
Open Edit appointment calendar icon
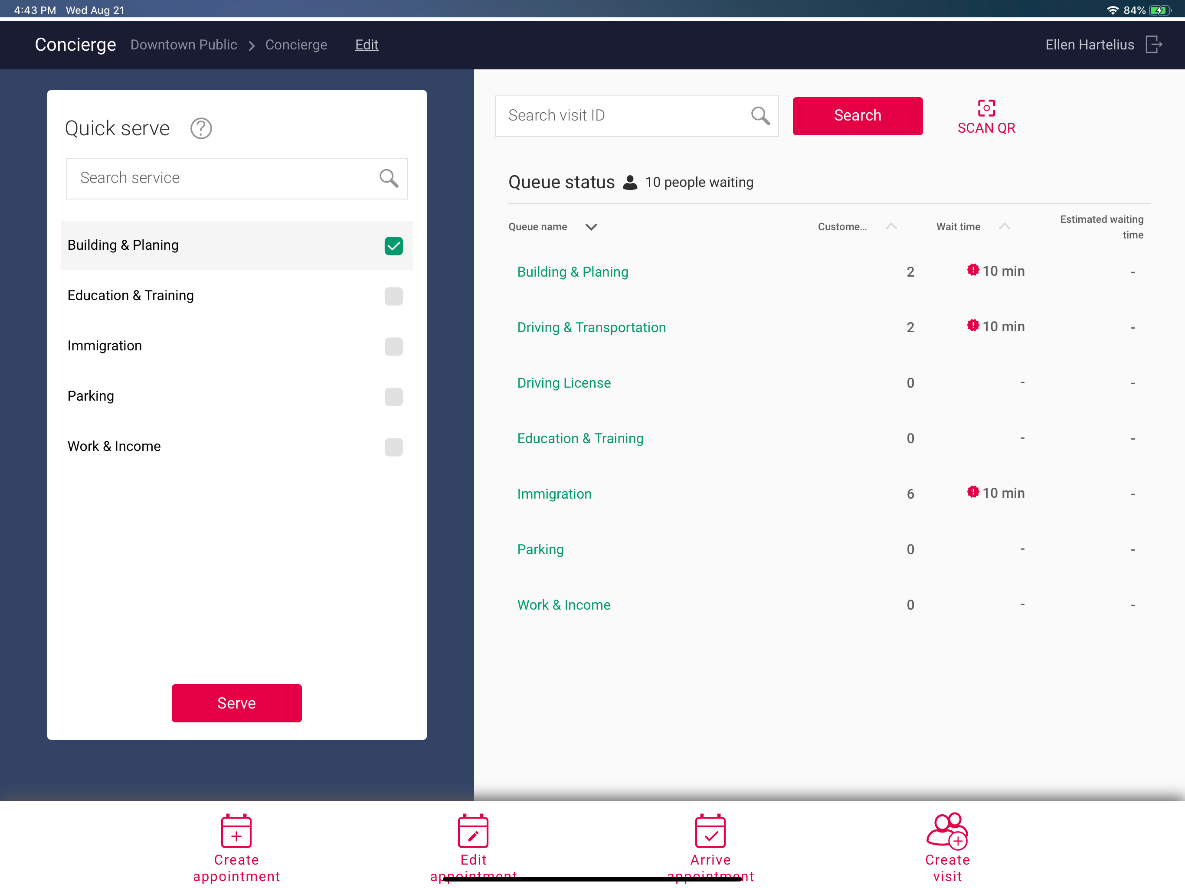point(473,831)
